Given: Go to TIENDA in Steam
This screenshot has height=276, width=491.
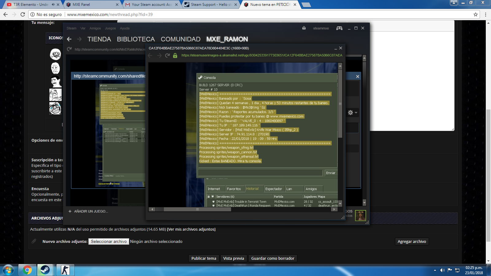Looking at the screenshot, I should pyautogui.click(x=99, y=39).
